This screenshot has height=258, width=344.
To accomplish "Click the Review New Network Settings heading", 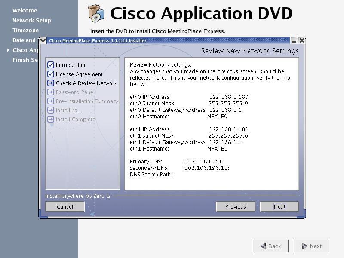I will [x=250, y=51].
